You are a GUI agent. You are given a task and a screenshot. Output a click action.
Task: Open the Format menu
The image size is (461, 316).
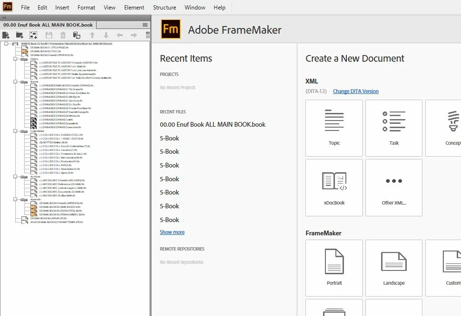click(86, 7)
